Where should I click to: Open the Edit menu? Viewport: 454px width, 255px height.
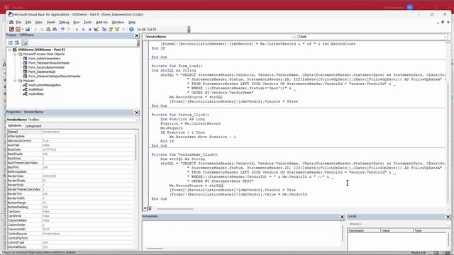pos(28,22)
